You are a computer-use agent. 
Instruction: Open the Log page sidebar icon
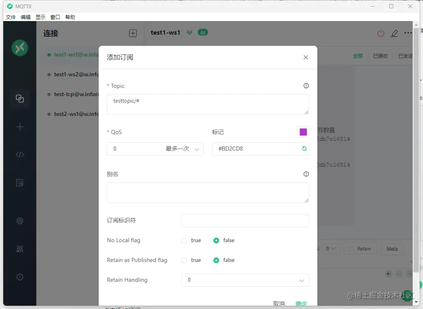[x=20, y=183]
